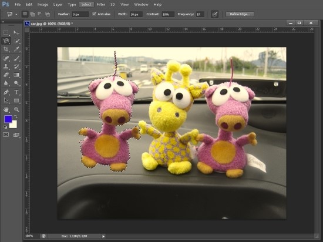
Task: Click the Refine Edge button
Action: pos(240,14)
